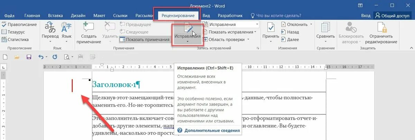415x140 pixels.
Task: Switch to the Главная tab
Action: click(32, 16)
